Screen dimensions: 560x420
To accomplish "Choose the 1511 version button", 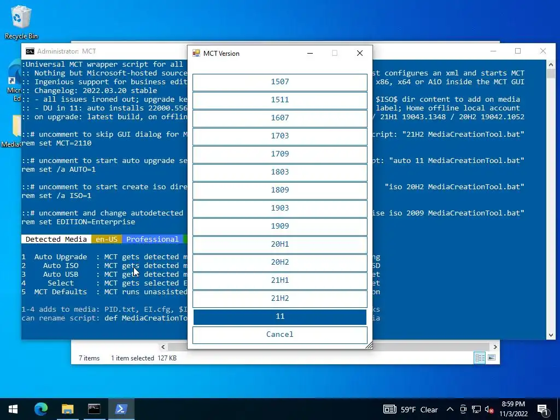I will (279, 101).
